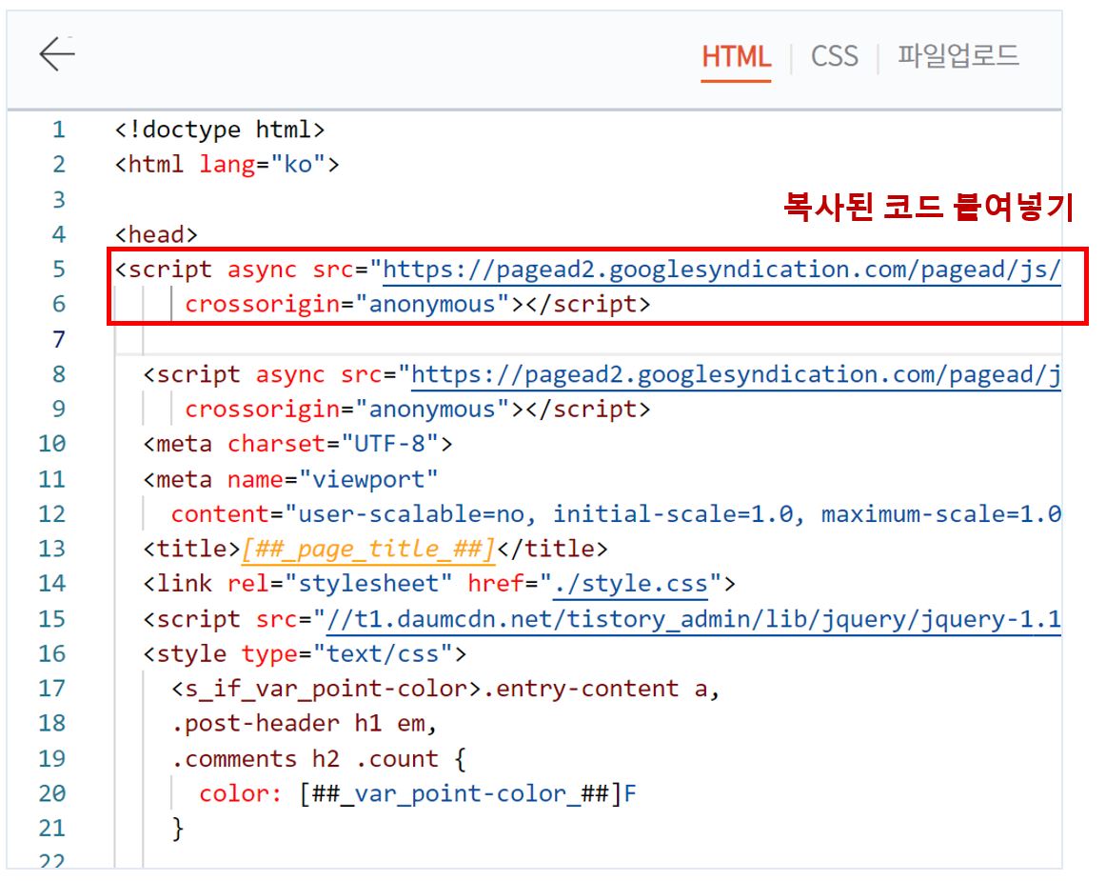1106x881 pixels.
Task: Click the <head> tag on line 4
Action: [156, 234]
